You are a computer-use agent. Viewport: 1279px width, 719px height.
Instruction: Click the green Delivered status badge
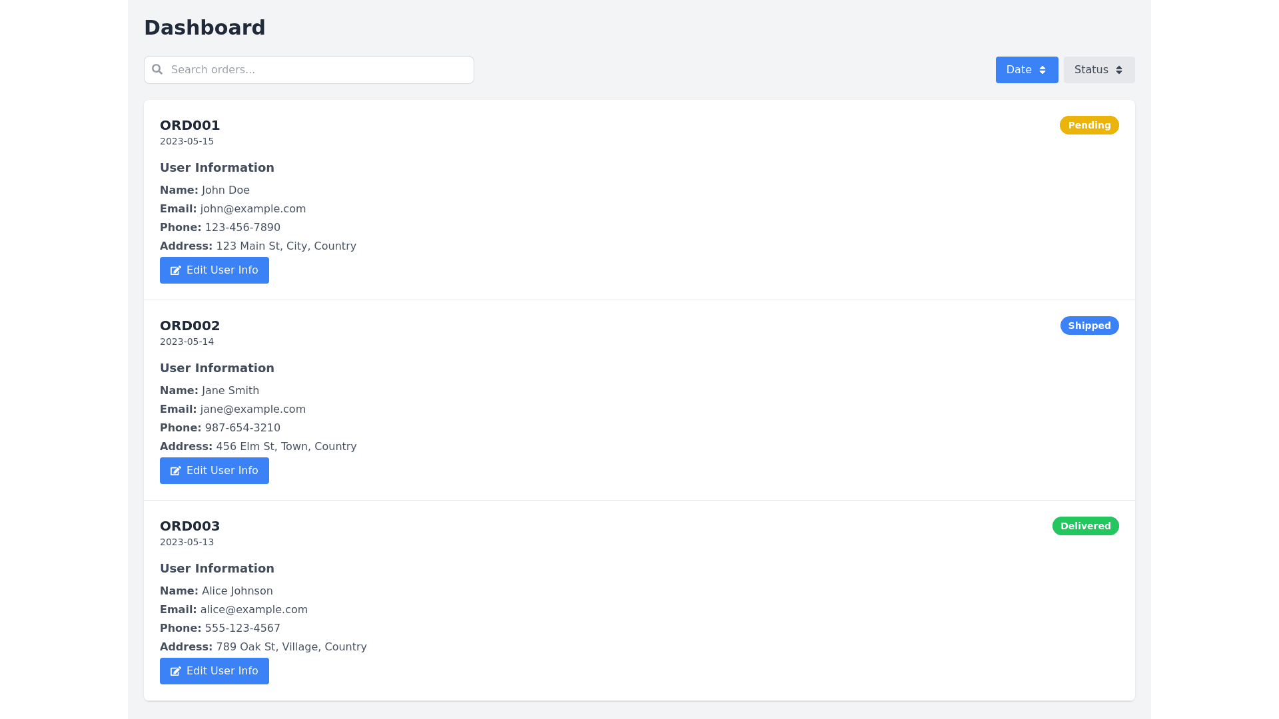point(1085,526)
